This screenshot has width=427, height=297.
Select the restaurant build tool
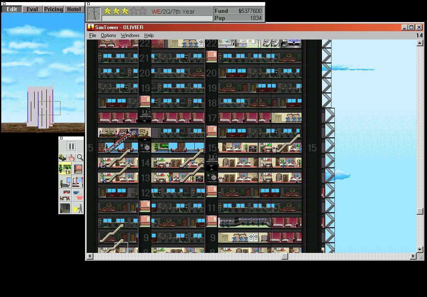point(65,195)
